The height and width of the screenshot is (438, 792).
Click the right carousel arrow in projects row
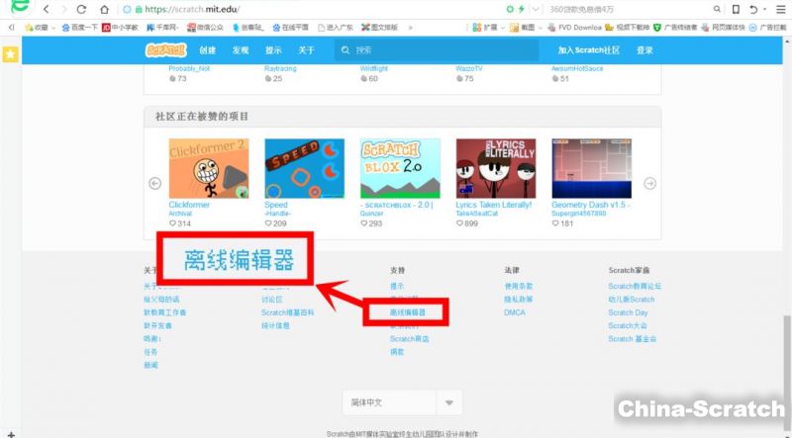pyautogui.click(x=649, y=183)
